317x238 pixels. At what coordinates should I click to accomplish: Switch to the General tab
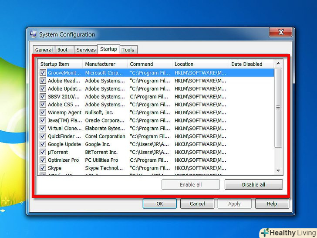[x=44, y=50]
